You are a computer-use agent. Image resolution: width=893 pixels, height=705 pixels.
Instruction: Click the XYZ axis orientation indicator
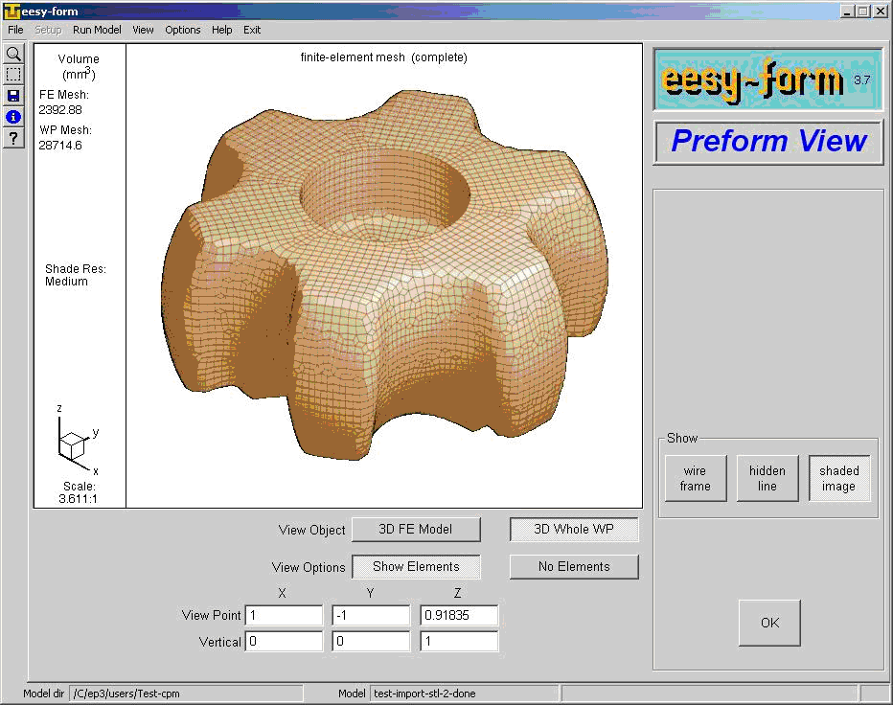[75, 443]
